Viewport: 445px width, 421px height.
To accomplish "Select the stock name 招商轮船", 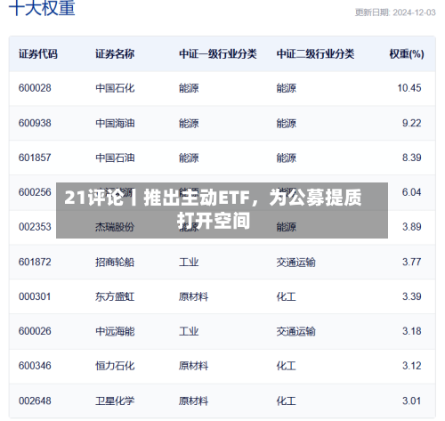I will point(115,262).
